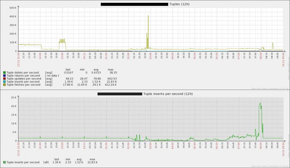290x168 pixels.
Task: Select the 'Tuples (12h)' graph title
Action: 179,4
